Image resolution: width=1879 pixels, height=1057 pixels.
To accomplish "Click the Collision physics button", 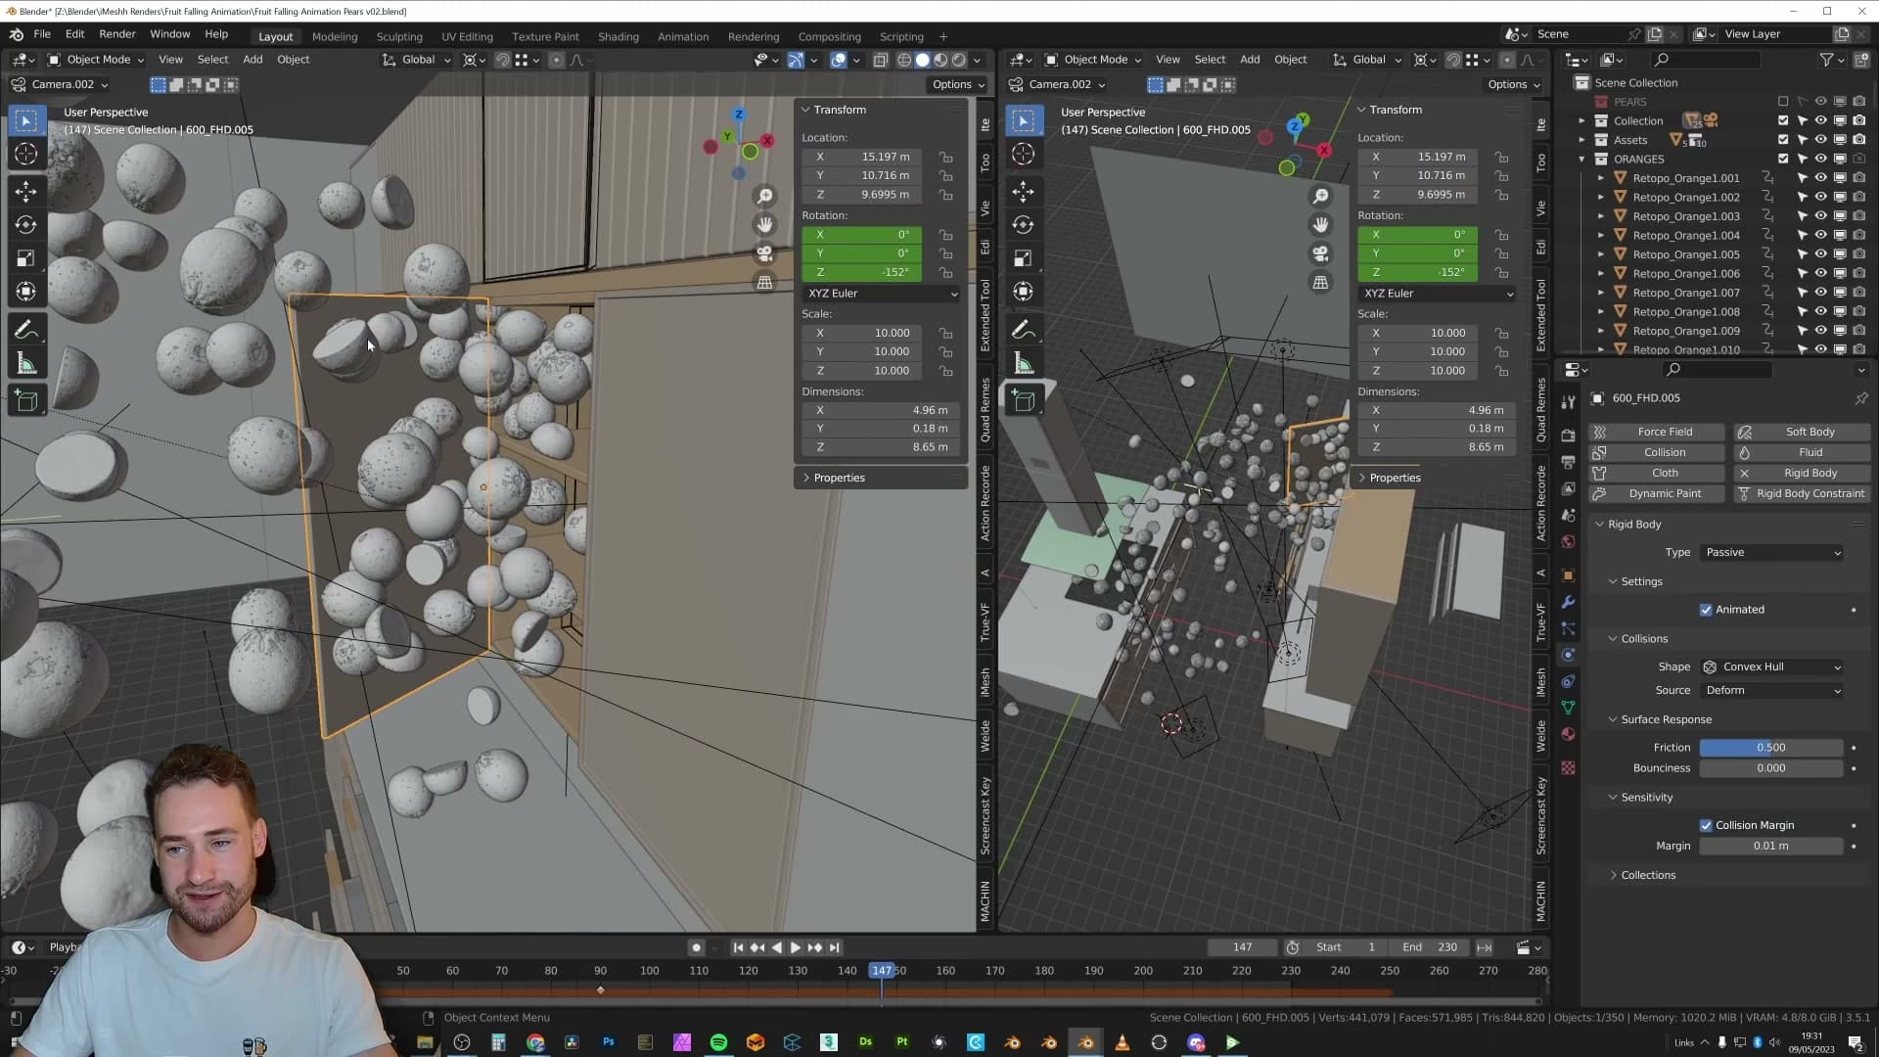I will pyautogui.click(x=1656, y=452).
